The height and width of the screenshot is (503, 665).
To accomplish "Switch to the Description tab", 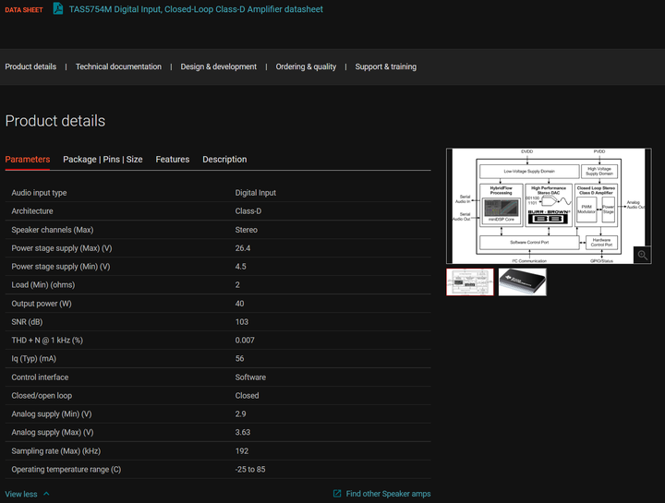I will (x=224, y=160).
